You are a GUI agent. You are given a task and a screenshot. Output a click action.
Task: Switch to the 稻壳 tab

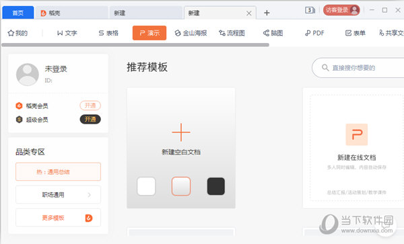click(71, 13)
